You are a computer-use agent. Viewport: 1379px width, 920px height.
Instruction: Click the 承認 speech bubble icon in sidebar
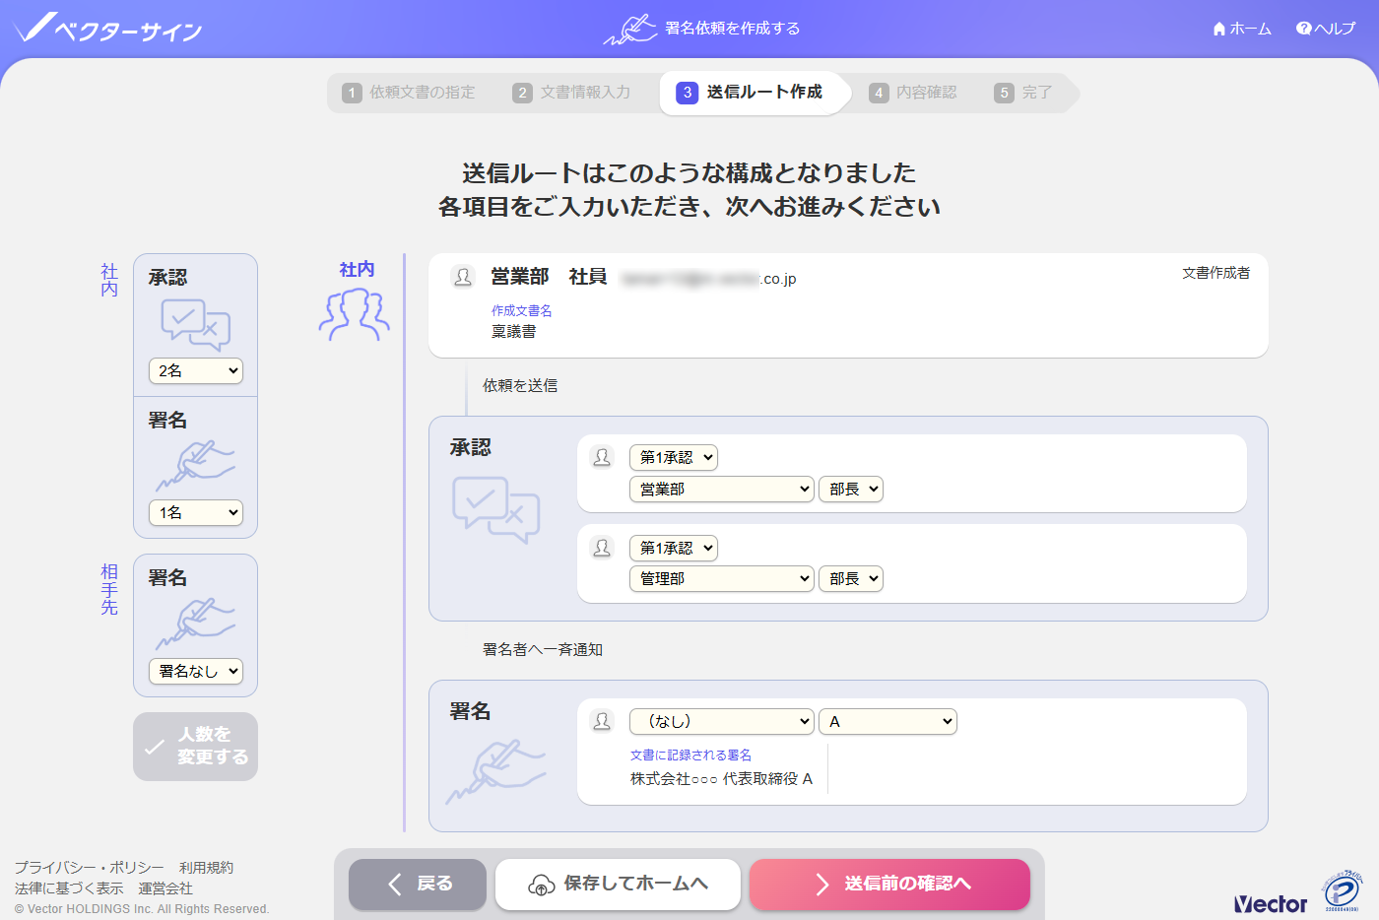pos(195,325)
